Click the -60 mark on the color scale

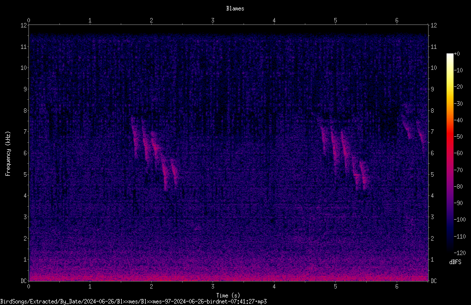[459, 153]
